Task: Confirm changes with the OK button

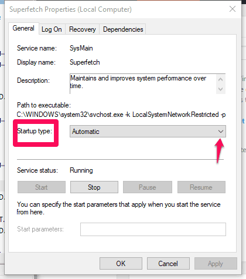Action: pyautogui.click(x=121, y=264)
